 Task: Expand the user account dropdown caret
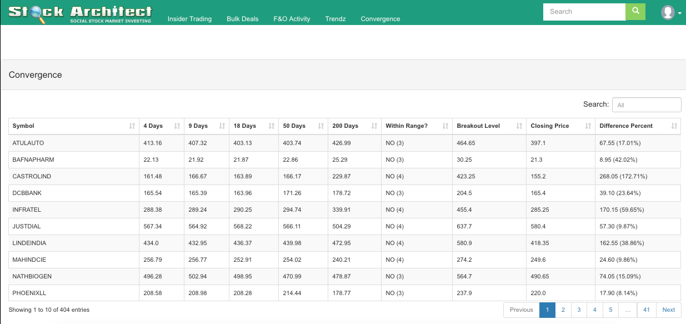pyautogui.click(x=680, y=13)
